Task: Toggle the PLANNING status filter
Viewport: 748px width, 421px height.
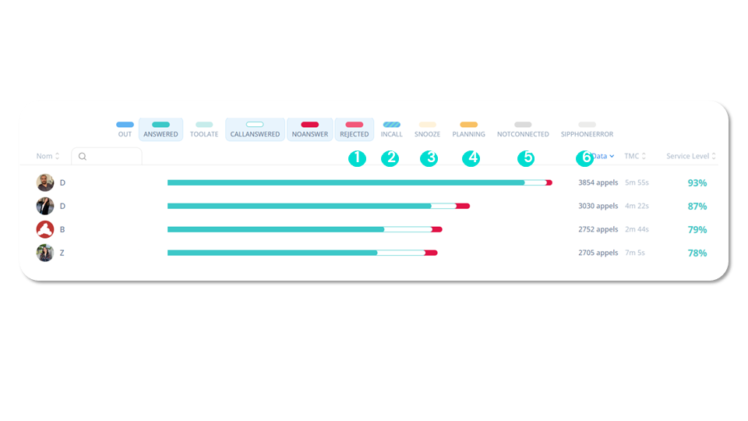Action: [469, 129]
